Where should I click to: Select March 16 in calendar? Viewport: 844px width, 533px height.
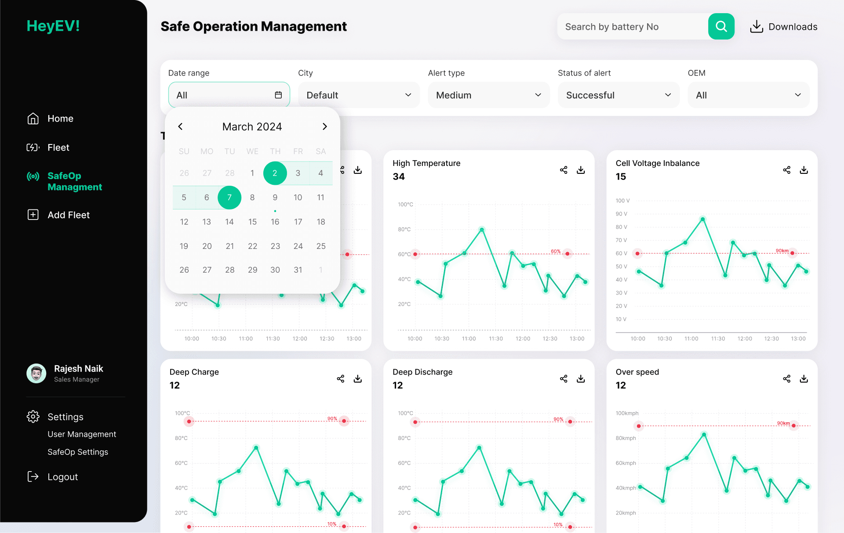275,222
